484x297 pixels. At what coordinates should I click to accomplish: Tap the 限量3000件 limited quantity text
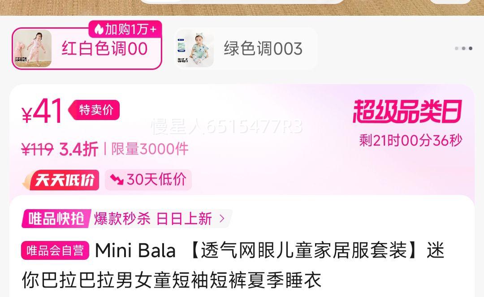[150, 149]
